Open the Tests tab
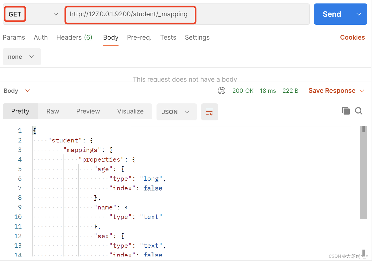The image size is (372, 261). (x=168, y=37)
